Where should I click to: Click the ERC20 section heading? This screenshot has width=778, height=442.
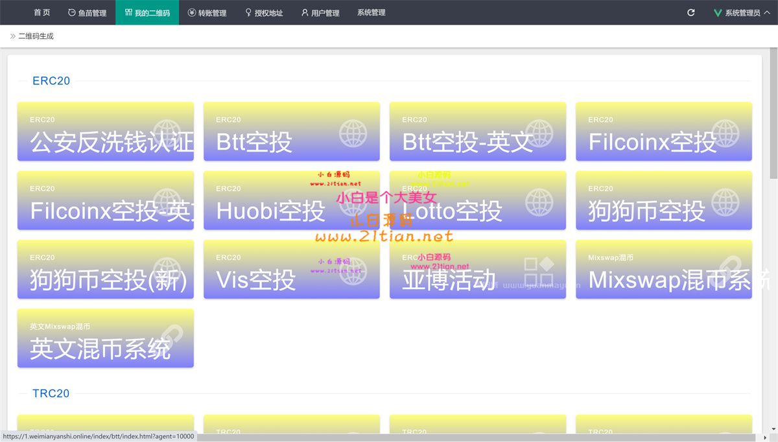[x=51, y=81]
